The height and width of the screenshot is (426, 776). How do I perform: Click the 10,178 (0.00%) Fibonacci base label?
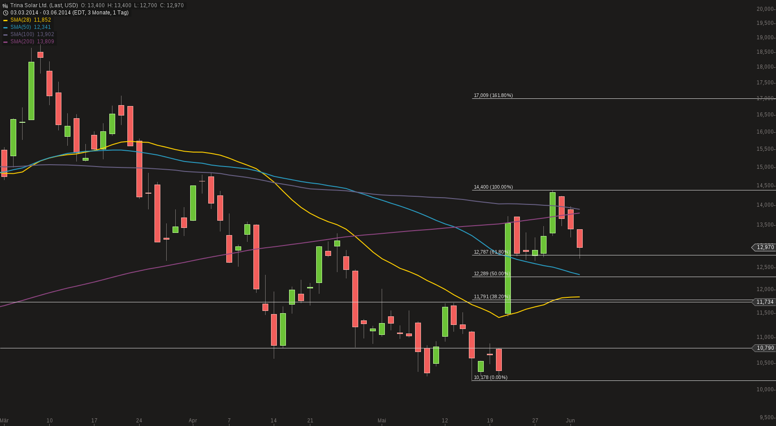click(490, 376)
